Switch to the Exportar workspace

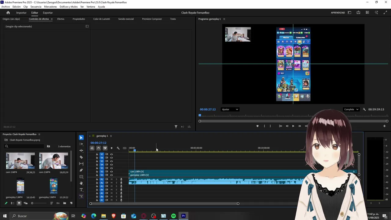(48, 13)
